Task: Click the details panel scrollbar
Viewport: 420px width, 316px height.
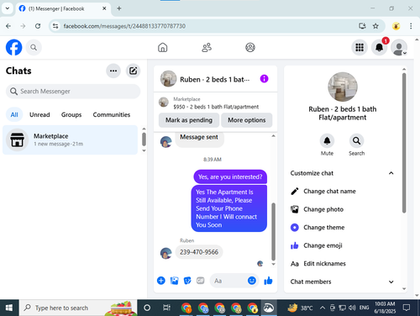Action: pyautogui.click(x=404, y=143)
